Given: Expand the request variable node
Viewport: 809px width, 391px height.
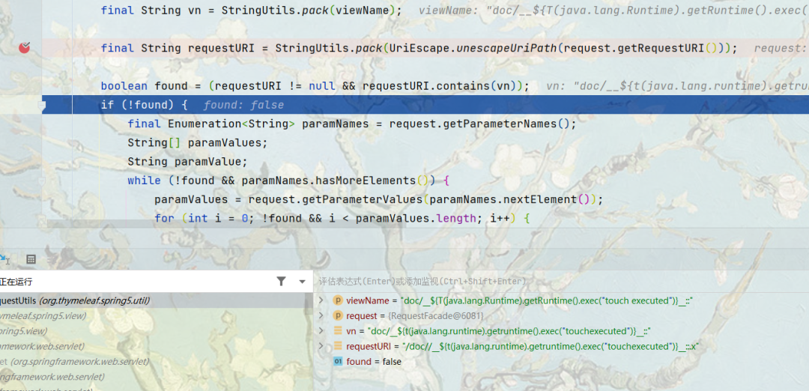Looking at the screenshot, I should point(321,315).
